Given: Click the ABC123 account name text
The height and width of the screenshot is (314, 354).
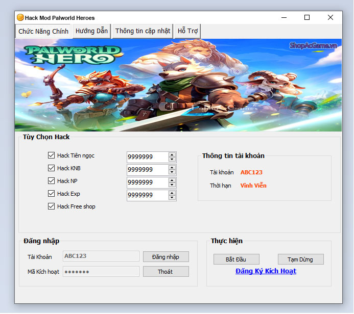Looking at the screenshot, I should 251,172.
